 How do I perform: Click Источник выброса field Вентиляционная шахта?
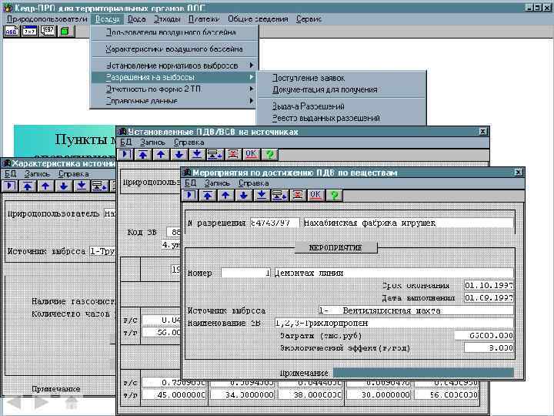click(416, 310)
